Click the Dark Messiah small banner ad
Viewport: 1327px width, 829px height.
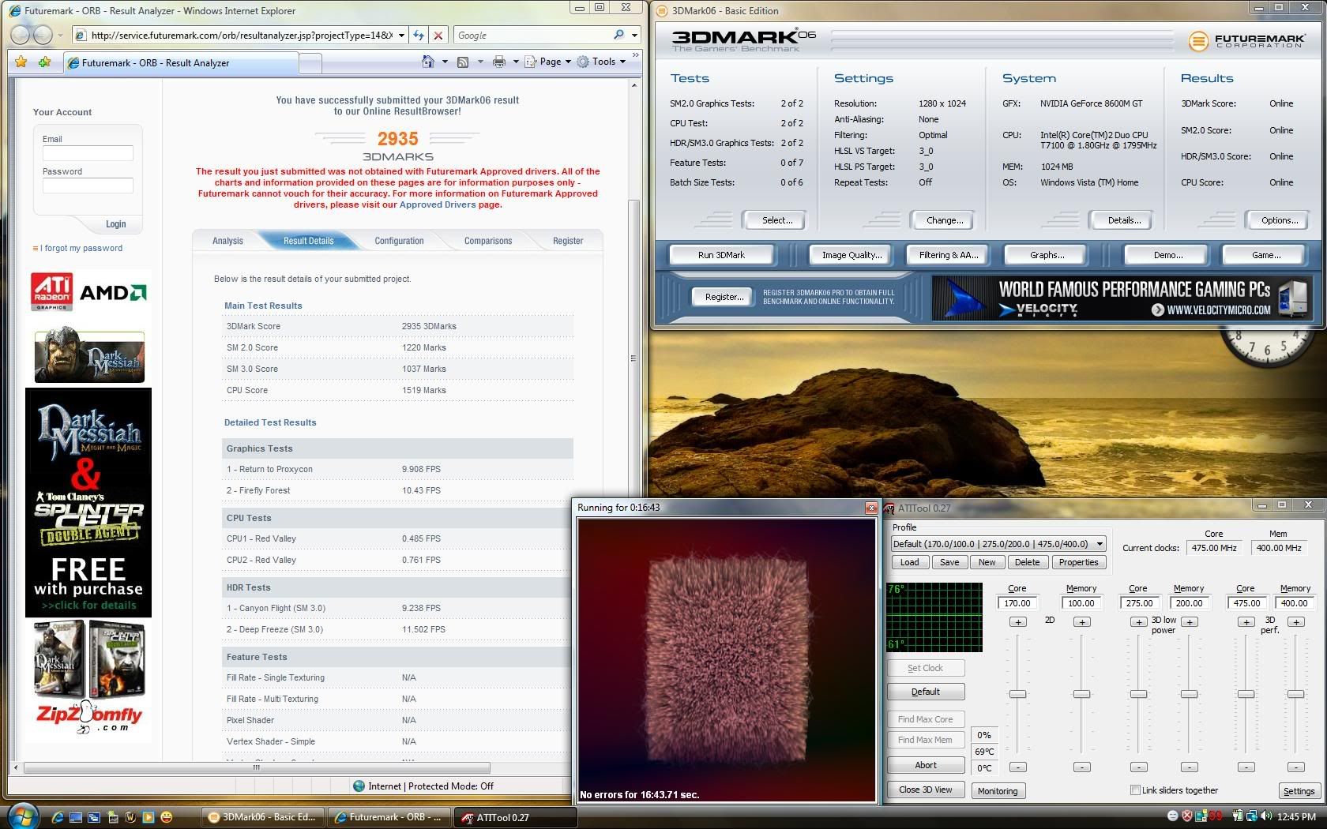click(89, 356)
